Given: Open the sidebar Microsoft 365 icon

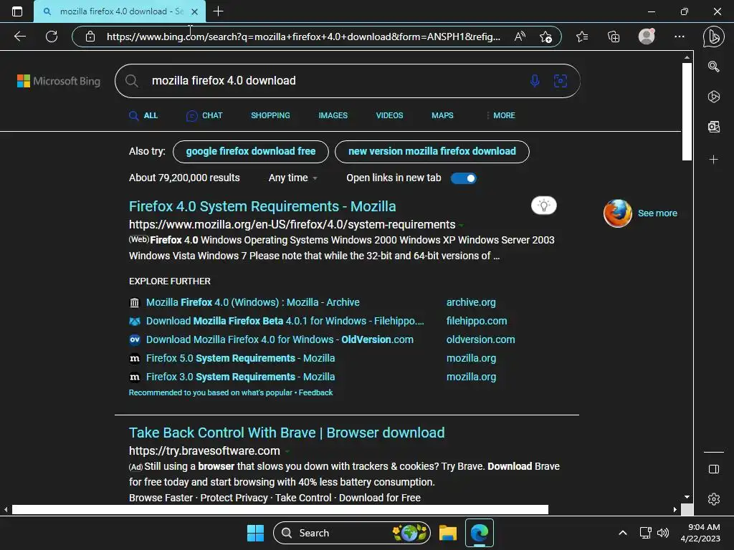Looking at the screenshot, I should [x=713, y=97].
